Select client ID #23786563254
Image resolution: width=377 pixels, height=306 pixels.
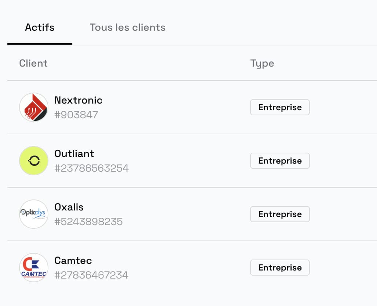click(x=92, y=168)
